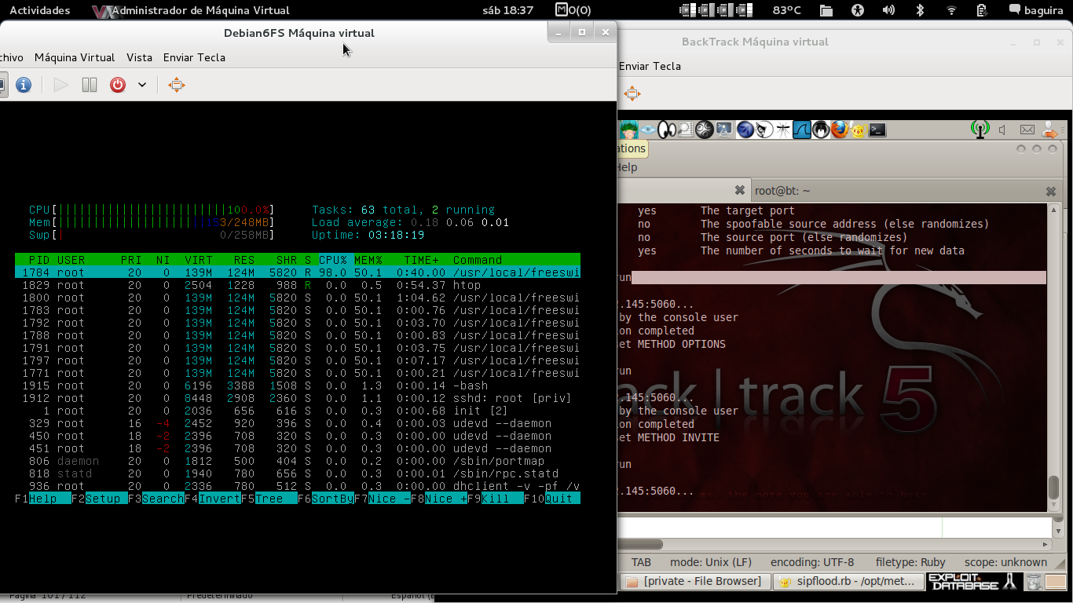Click the mode: Unix (LF) status entry
Viewport: 1073px width, 603px height.
[711, 562]
